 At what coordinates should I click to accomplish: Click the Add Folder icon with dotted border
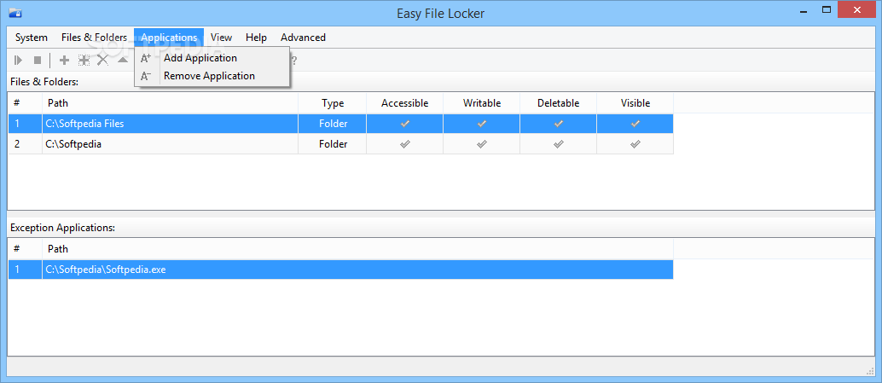click(84, 60)
